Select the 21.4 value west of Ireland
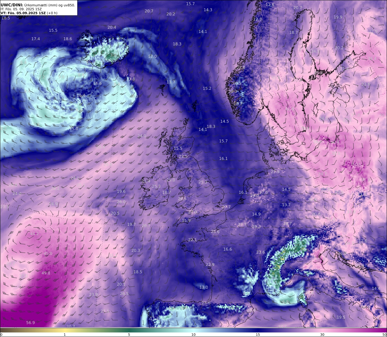 146,181
